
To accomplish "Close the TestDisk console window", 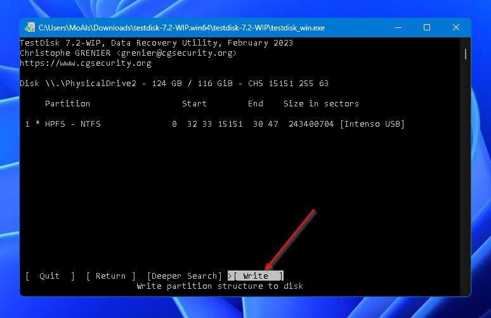I will click(x=456, y=27).
